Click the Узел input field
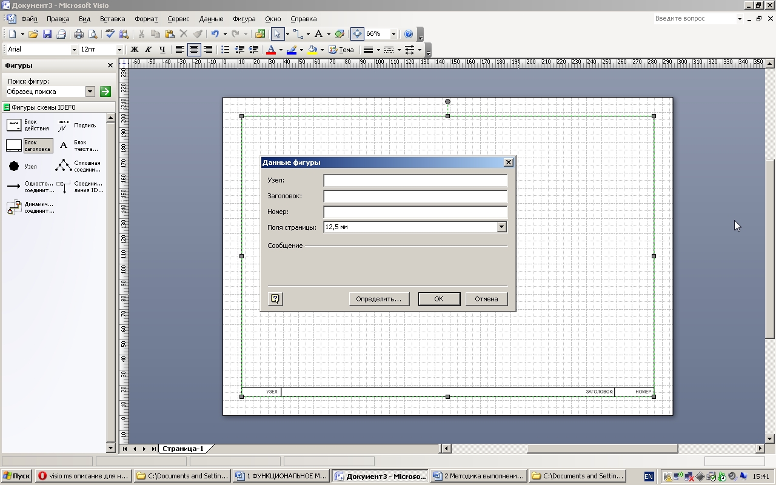The width and height of the screenshot is (776, 485). point(415,181)
